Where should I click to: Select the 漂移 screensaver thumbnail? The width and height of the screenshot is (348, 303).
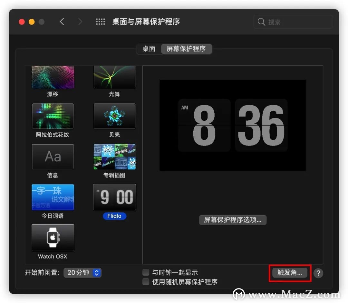tap(53, 76)
